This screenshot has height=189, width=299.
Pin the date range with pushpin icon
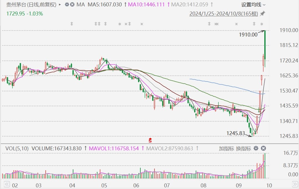pos(262,14)
